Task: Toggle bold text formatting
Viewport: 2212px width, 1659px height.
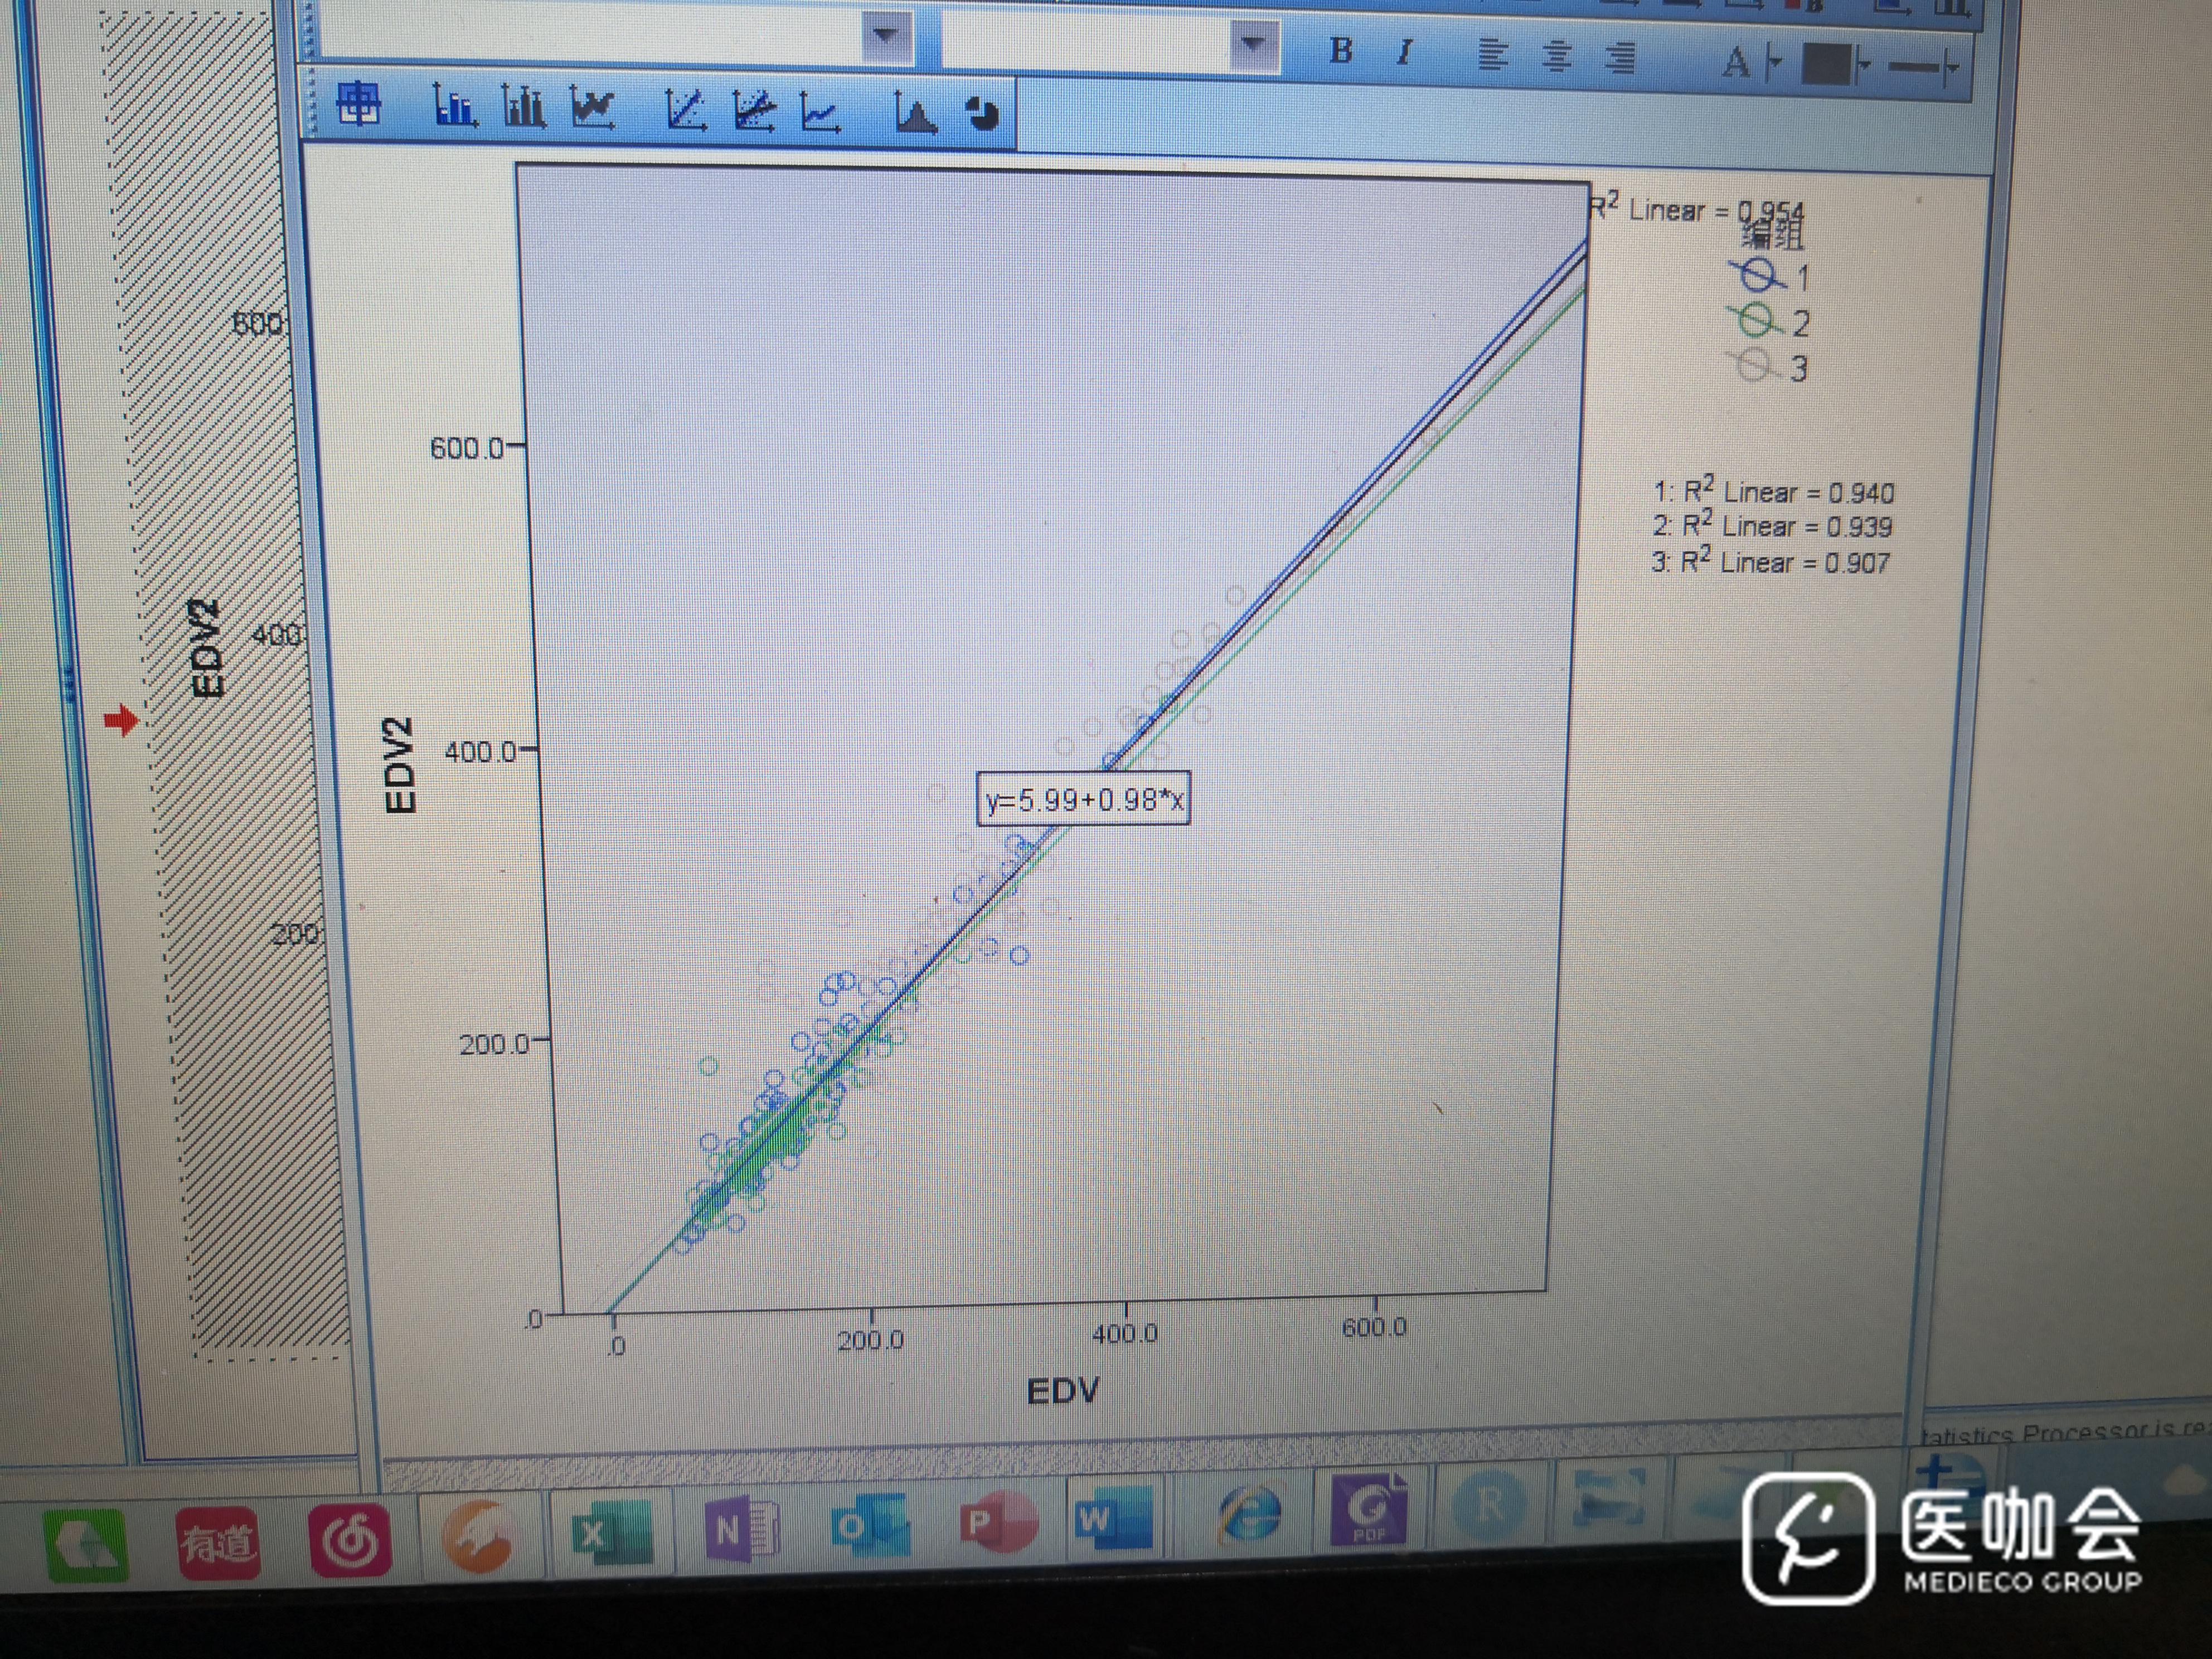Action: (x=1342, y=51)
